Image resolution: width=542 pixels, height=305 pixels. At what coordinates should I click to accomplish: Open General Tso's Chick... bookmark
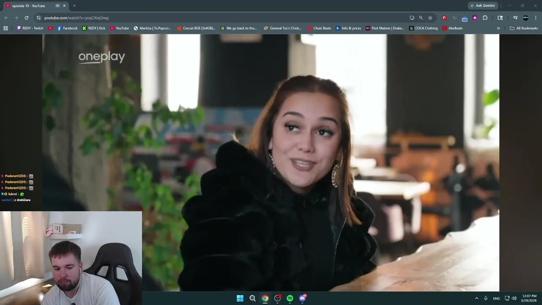[x=282, y=28]
